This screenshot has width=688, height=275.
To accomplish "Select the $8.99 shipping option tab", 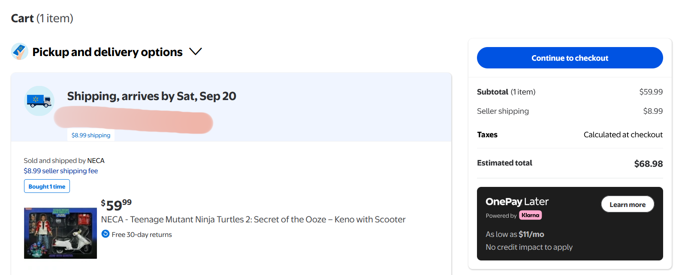I will coord(91,135).
